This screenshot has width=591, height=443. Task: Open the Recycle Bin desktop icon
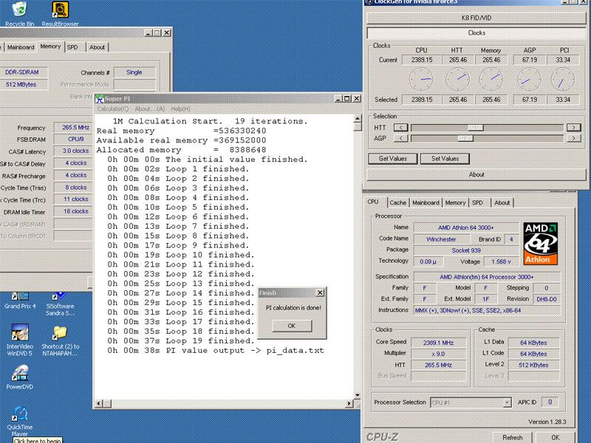(x=19, y=10)
